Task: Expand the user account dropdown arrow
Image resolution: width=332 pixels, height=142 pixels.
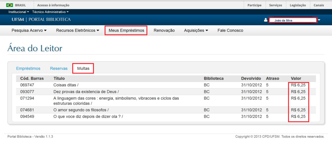Action: (319, 20)
